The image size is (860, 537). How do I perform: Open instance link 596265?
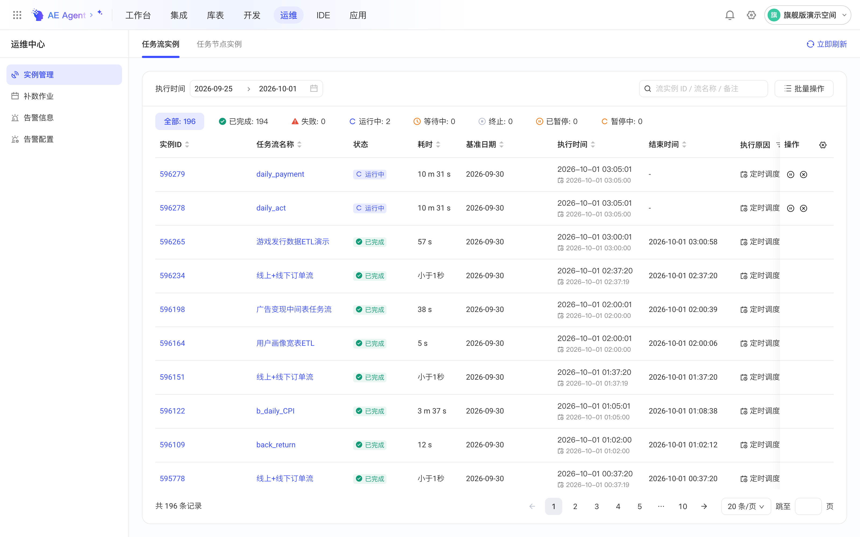click(172, 242)
